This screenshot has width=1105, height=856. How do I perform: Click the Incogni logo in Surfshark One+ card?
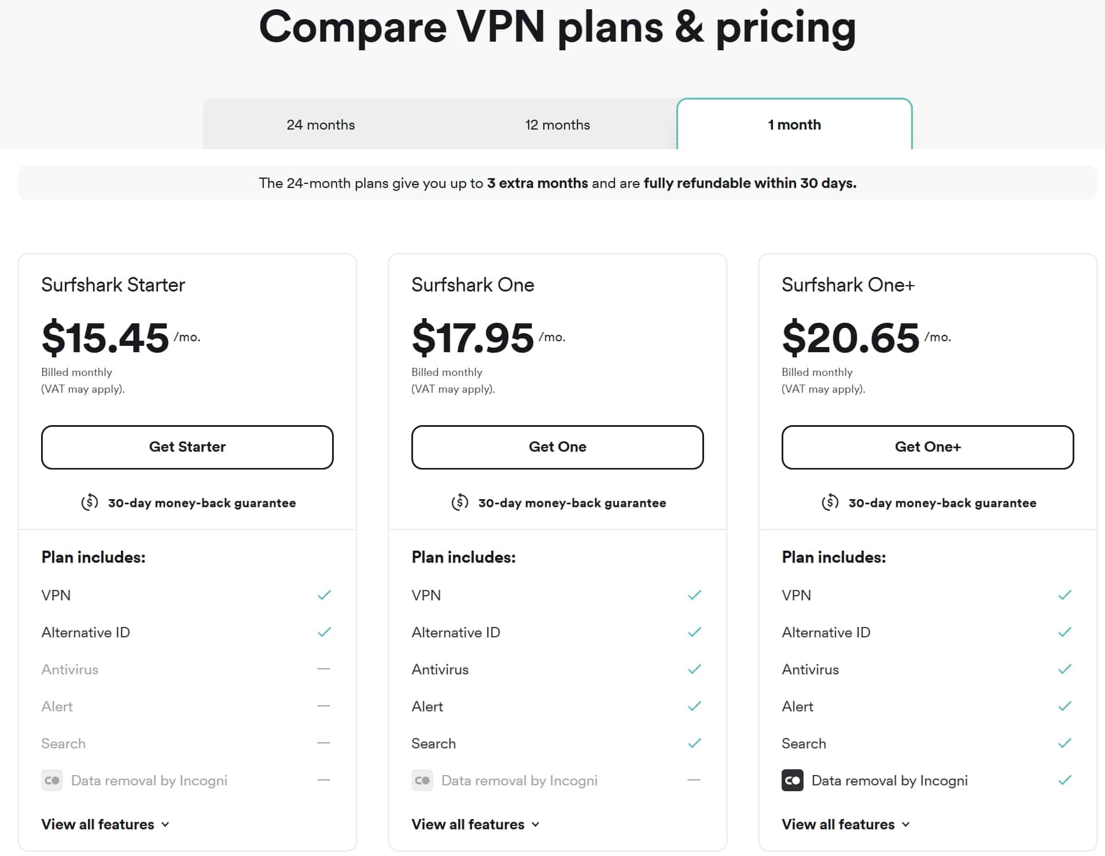pos(793,780)
